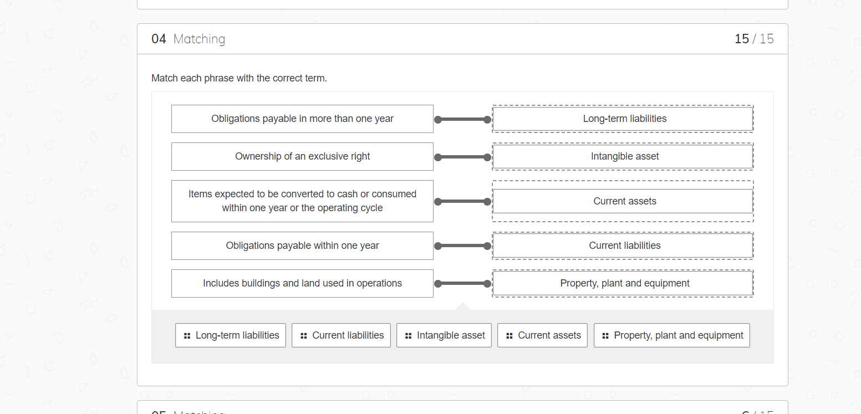This screenshot has height=414, width=861.
Task: Click the '04 Matching' question header
Action: point(188,39)
